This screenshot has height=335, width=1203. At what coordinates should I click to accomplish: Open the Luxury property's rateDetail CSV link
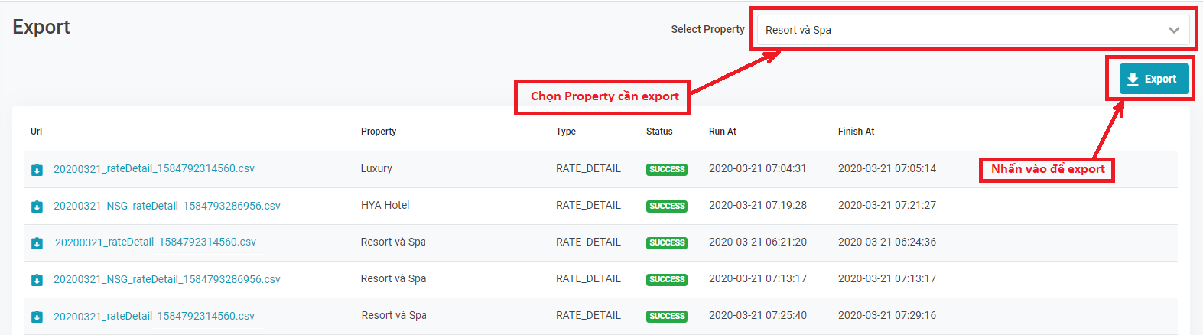pos(154,169)
